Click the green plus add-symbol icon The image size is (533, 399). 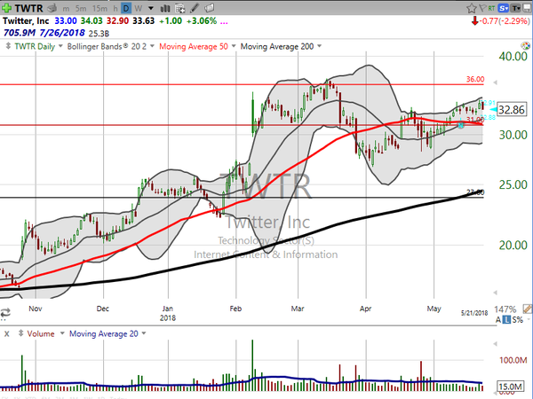[8, 7]
